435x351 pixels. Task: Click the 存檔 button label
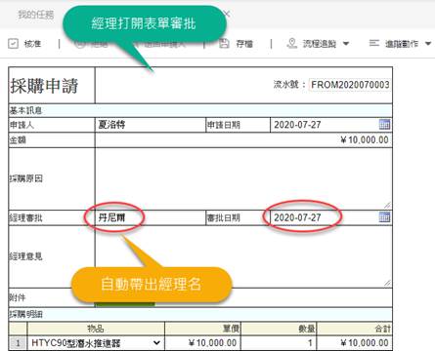click(x=244, y=44)
